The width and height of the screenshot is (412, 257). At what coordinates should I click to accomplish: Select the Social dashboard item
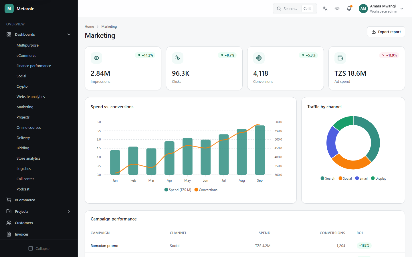click(x=21, y=76)
